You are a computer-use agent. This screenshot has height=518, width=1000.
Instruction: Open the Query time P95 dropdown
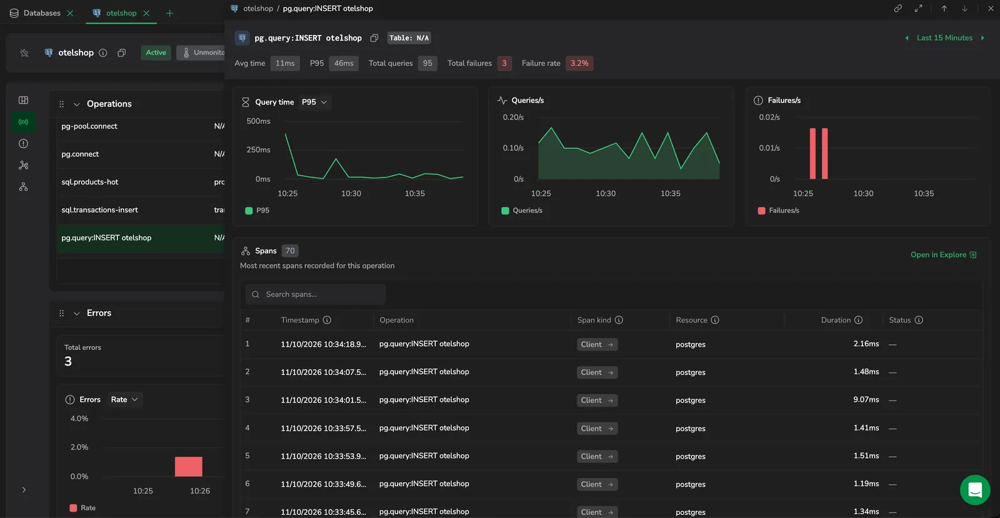pos(314,102)
